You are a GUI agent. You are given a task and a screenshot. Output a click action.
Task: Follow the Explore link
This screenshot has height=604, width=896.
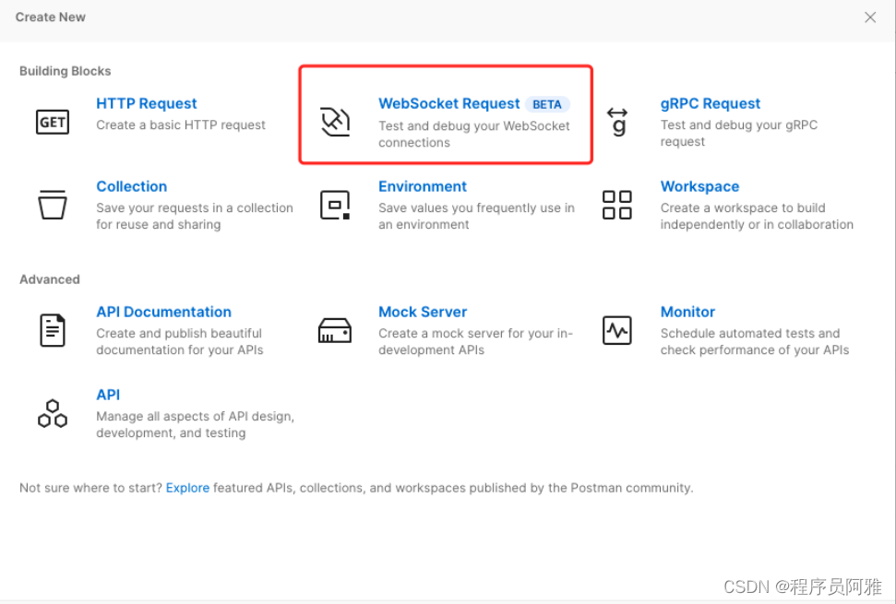[187, 488]
